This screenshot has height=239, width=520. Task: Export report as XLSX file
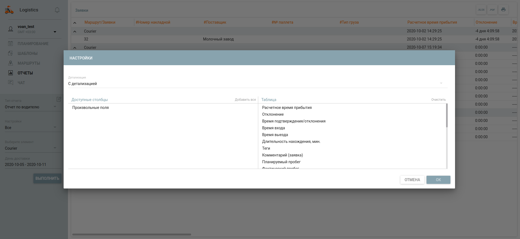[x=481, y=10]
